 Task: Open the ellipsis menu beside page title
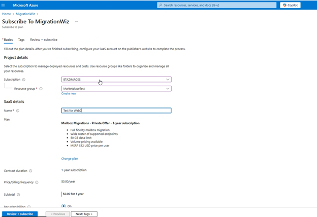(77, 22)
